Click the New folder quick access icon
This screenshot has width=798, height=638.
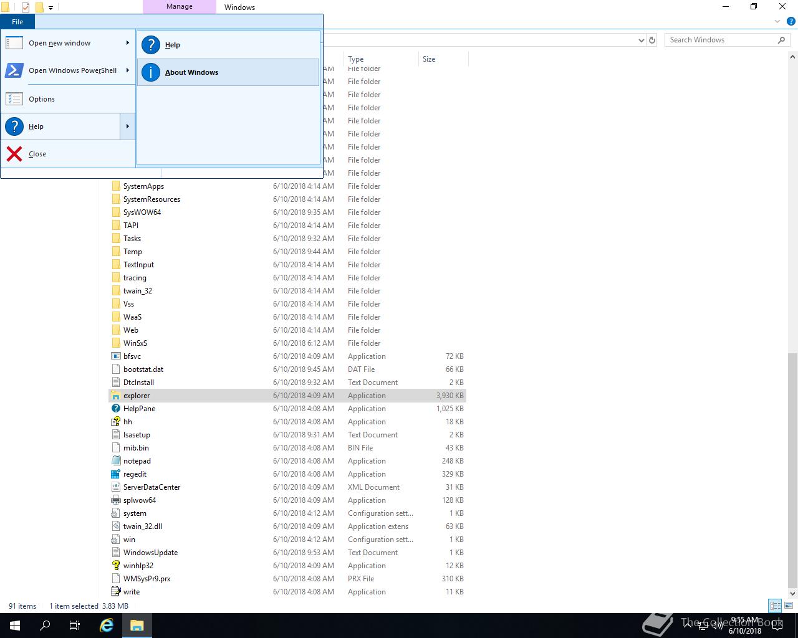(x=39, y=7)
